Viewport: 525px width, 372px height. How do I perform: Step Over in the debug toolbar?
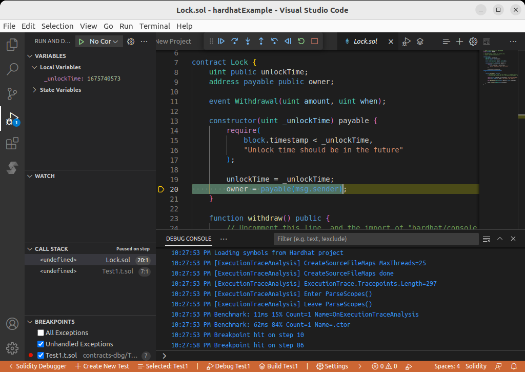pyautogui.click(x=235, y=42)
